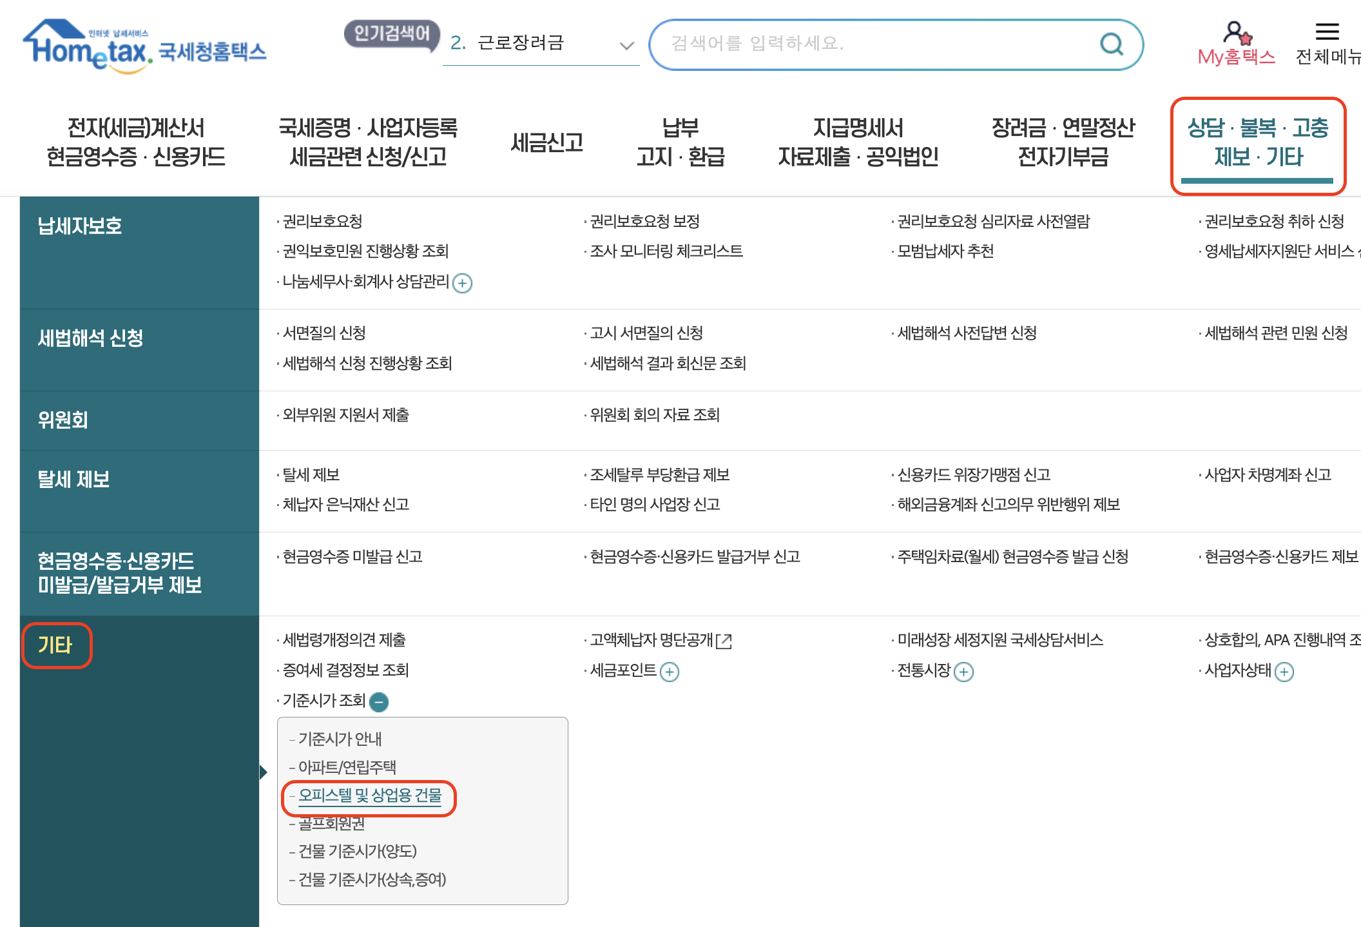The width and height of the screenshot is (1361, 927).
Task: Expand 나눔세무사·회계사 상담관리 with plus icon
Action: coord(463,283)
